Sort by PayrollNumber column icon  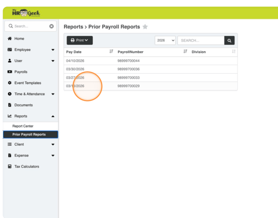click(x=185, y=51)
